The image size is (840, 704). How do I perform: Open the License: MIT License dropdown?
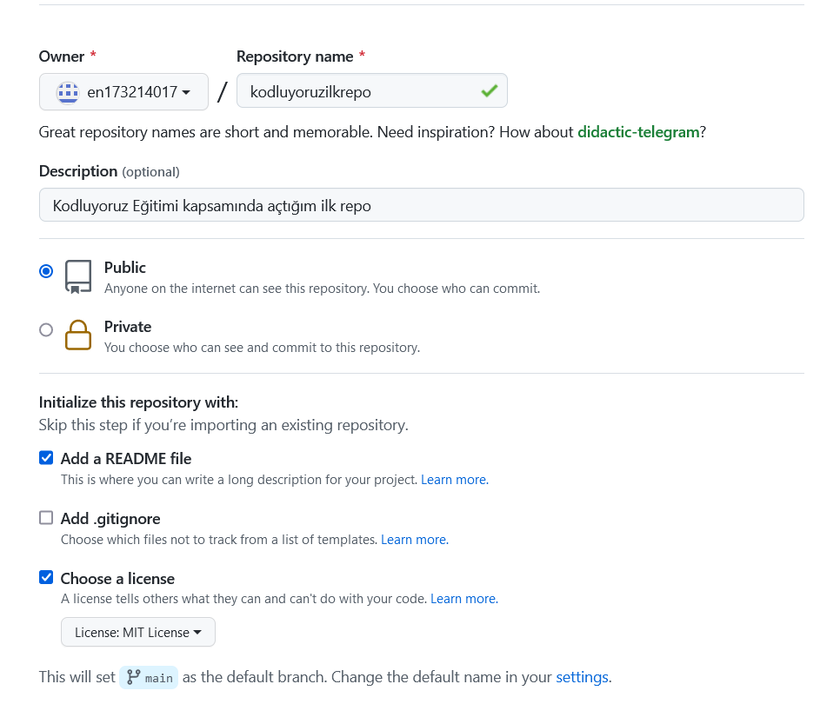click(x=138, y=632)
